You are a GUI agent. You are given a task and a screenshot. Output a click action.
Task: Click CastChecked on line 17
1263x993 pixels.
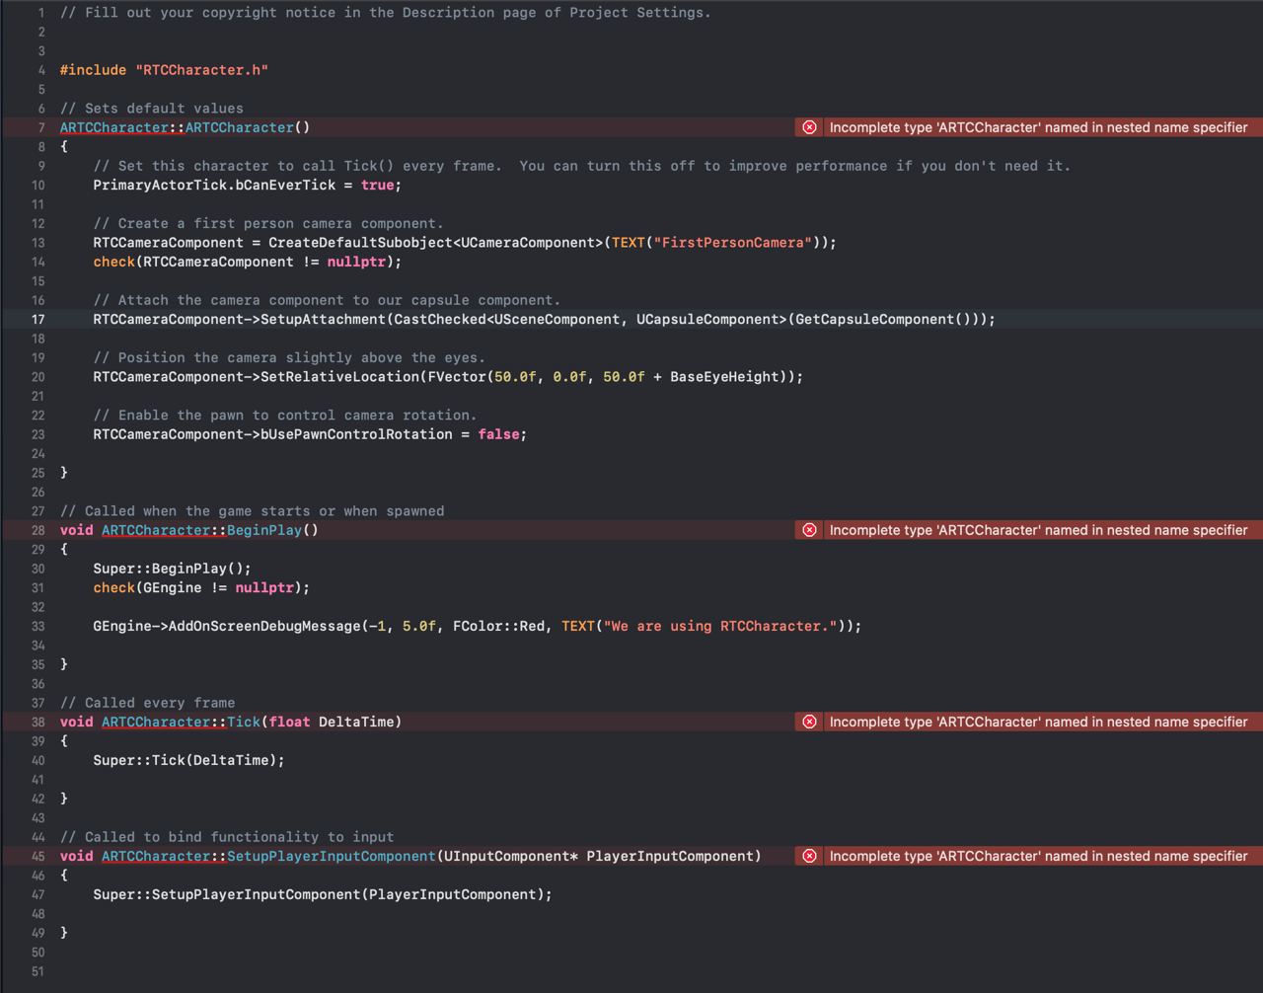click(439, 319)
